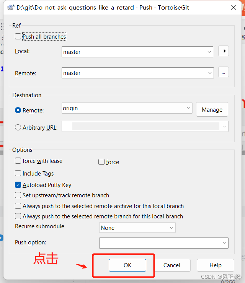Open Help for the push dialog

pyautogui.click(x=216, y=265)
